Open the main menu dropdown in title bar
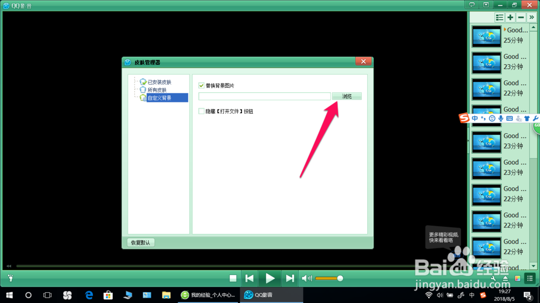 click(486, 5)
